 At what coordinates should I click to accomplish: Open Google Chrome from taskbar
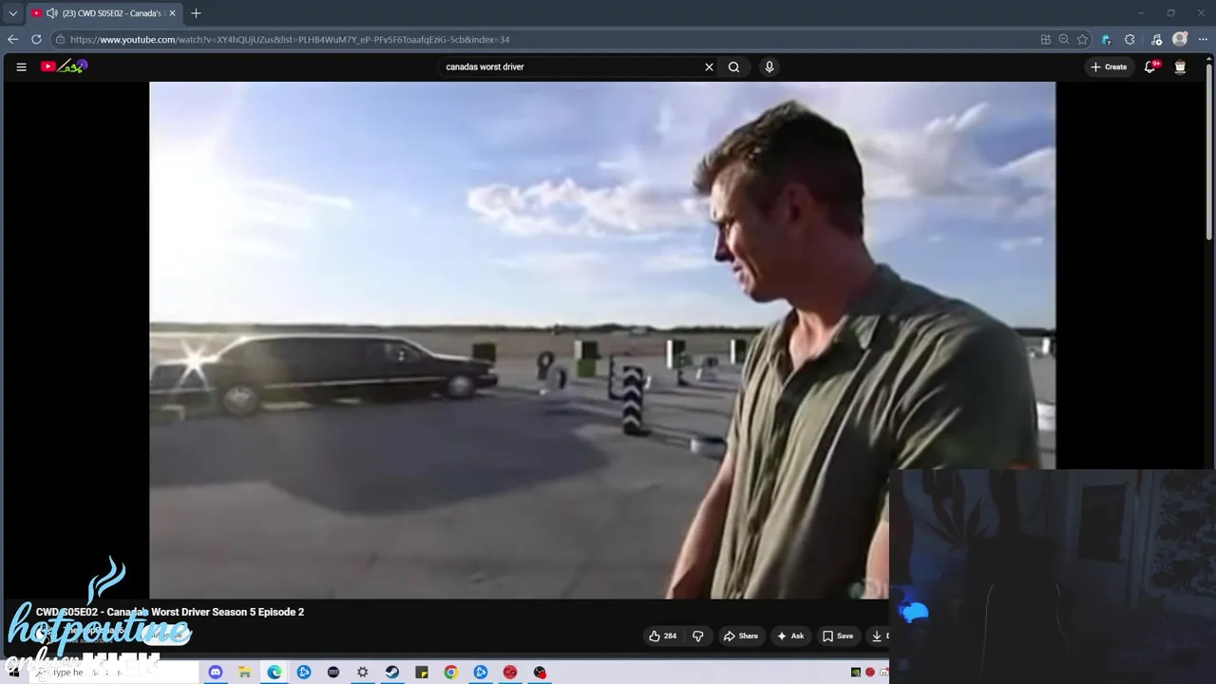[x=451, y=673]
